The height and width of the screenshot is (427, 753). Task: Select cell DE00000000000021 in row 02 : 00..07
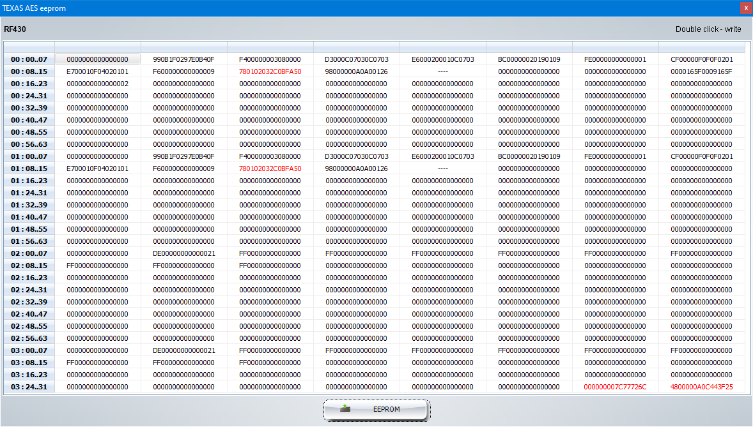point(184,253)
